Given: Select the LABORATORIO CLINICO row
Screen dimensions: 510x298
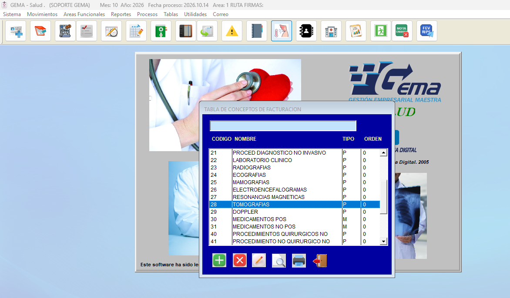Looking at the screenshot, I should [x=294, y=160].
